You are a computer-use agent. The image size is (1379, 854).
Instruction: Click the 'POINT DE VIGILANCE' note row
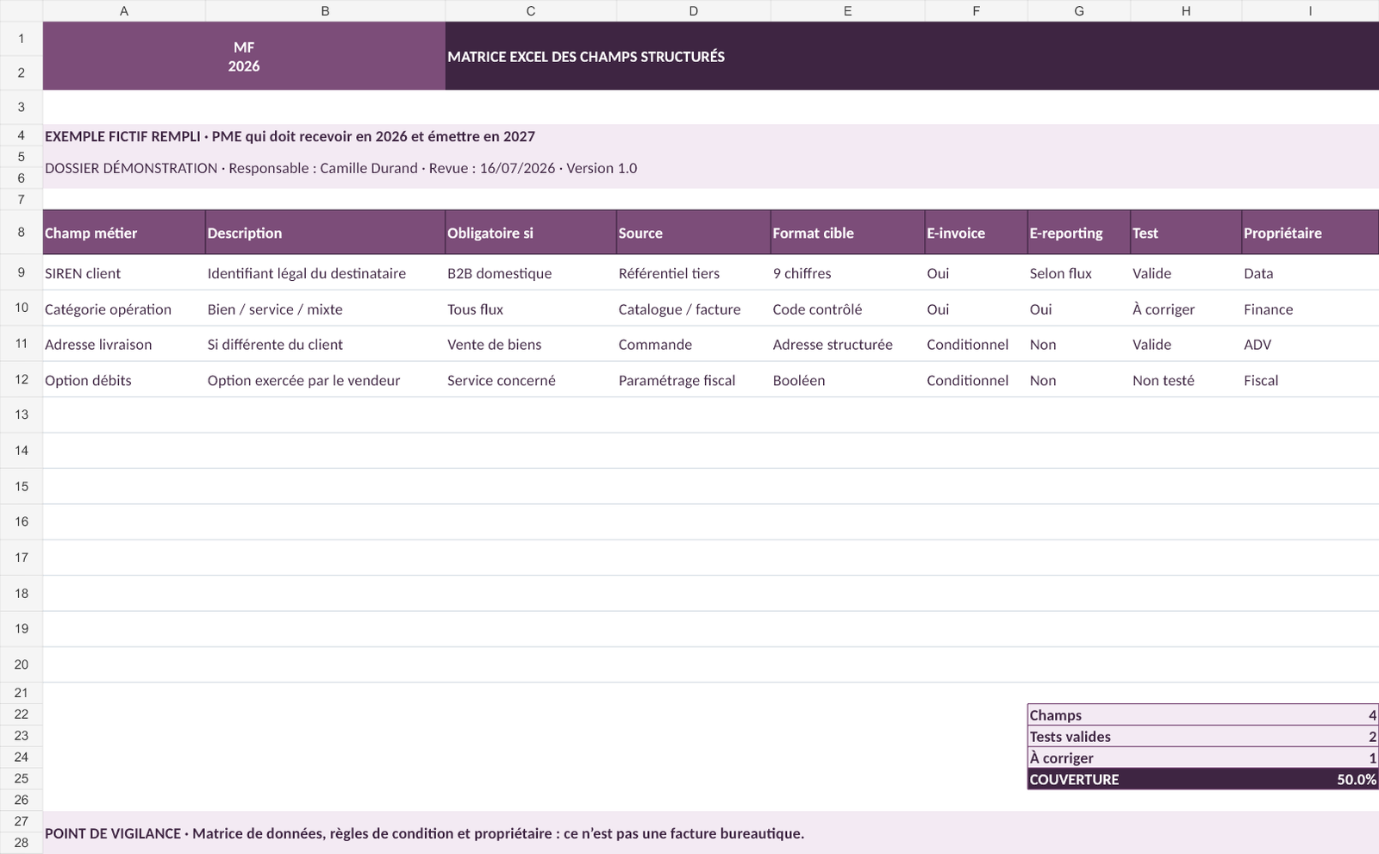(x=711, y=833)
